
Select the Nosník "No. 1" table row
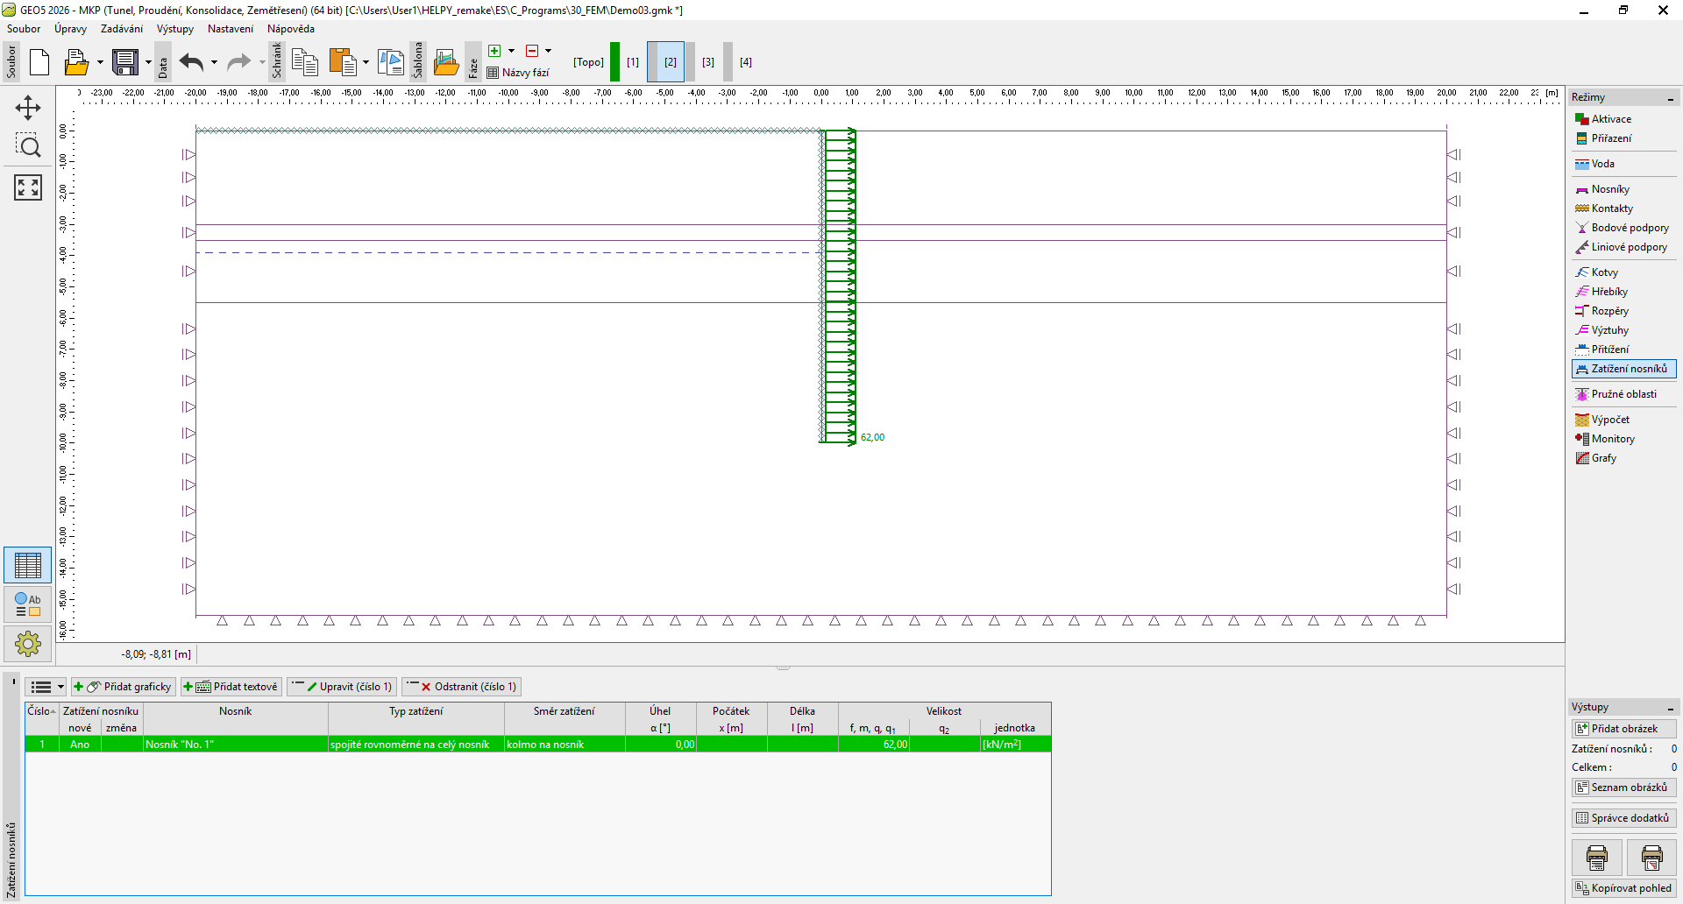[x=235, y=745]
